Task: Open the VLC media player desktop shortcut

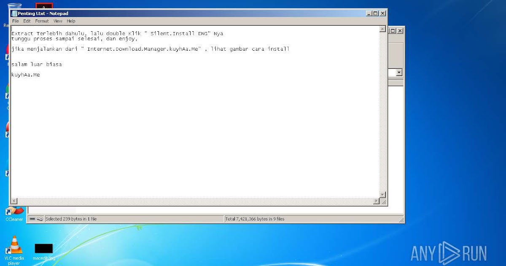Action: (x=14, y=250)
